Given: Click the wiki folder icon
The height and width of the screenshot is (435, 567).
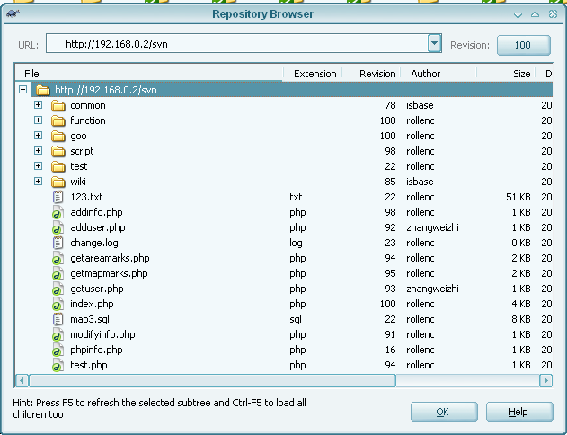Looking at the screenshot, I should 58,182.
